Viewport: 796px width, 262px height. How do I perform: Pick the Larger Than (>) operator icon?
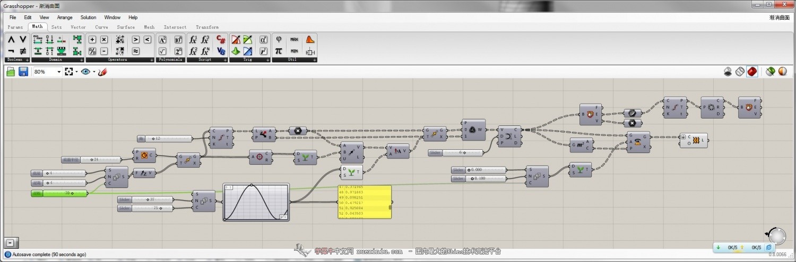click(135, 39)
